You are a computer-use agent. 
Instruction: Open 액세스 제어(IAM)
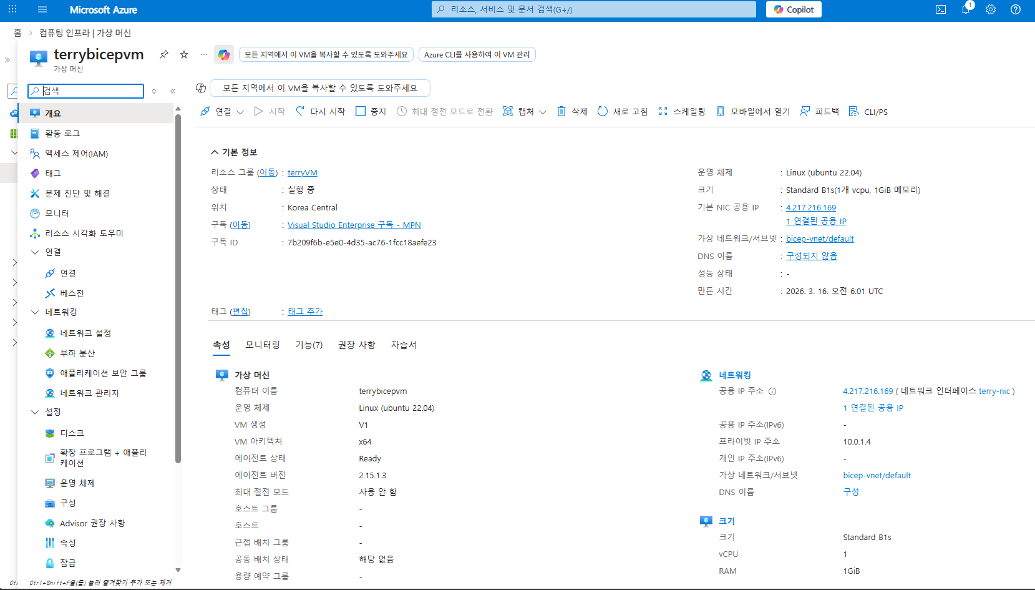click(x=76, y=153)
